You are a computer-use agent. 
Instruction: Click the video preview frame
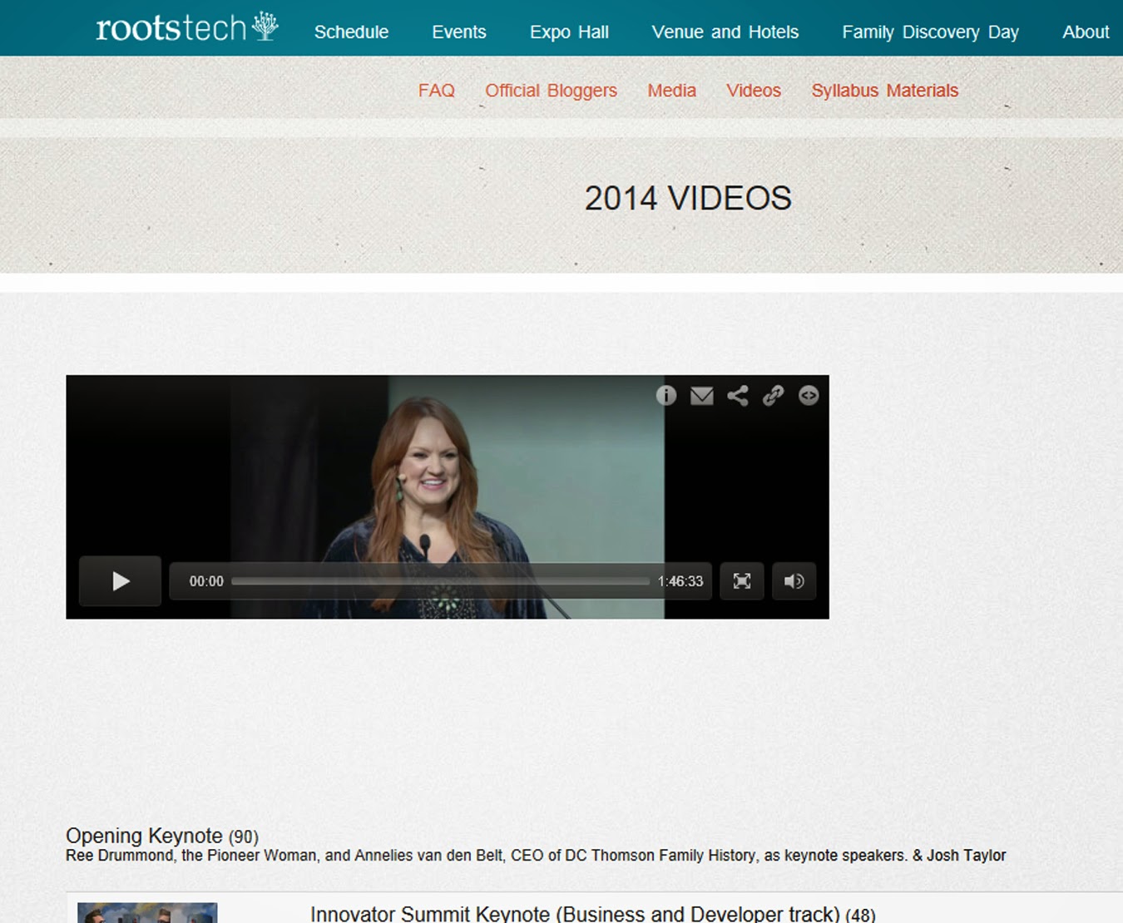tap(448, 496)
